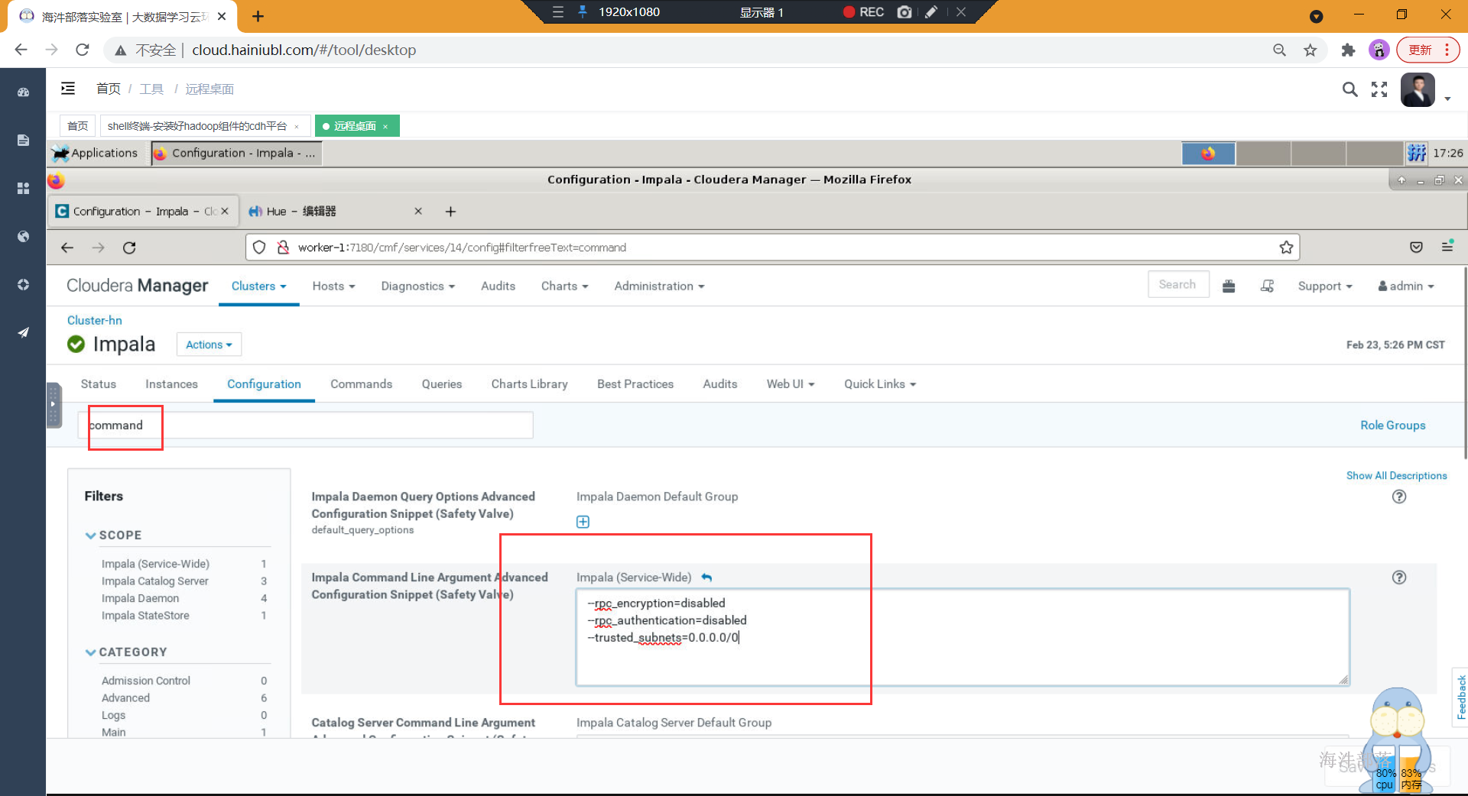Open the Clusters dropdown menu
This screenshot has height=796, width=1468.
pyautogui.click(x=258, y=286)
